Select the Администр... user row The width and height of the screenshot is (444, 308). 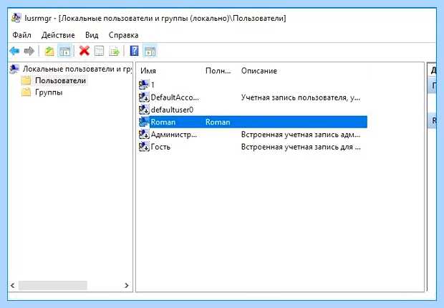(174, 135)
